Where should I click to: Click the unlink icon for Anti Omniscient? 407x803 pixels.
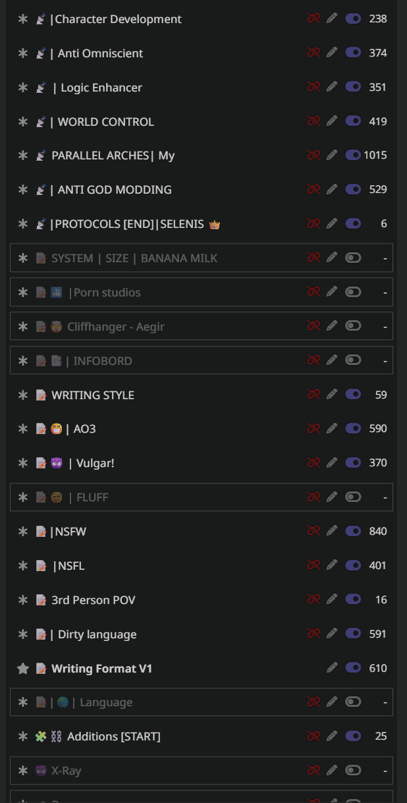pos(313,53)
